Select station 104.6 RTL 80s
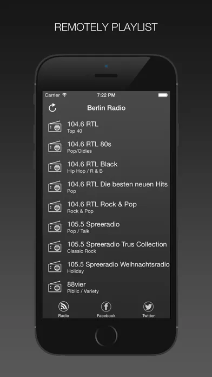 tap(89, 144)
